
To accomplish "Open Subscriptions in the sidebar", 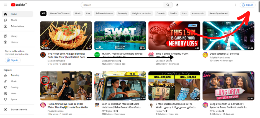I will click(17, 26).
